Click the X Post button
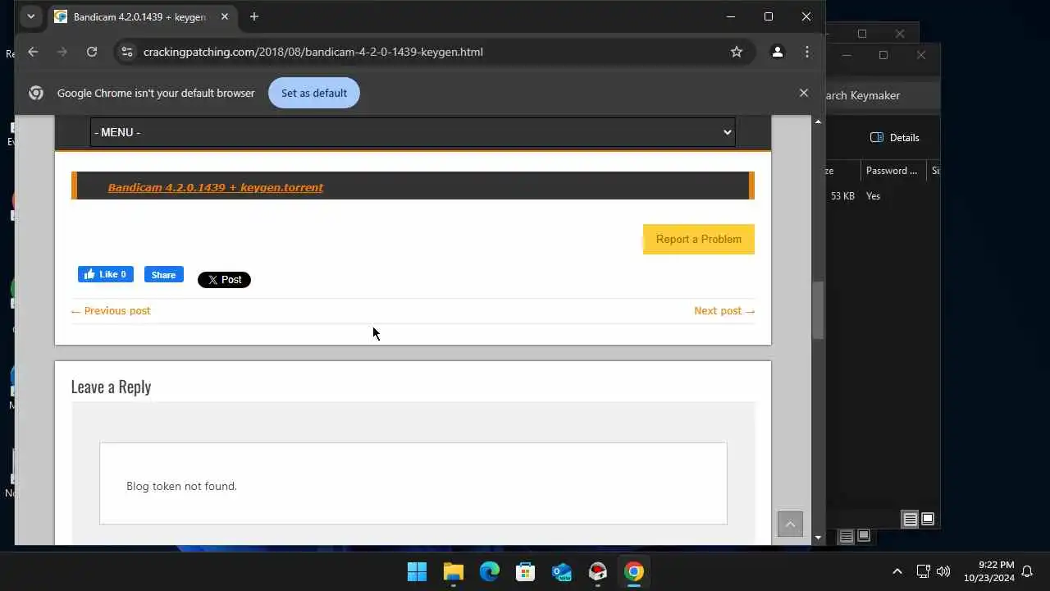Screen dimensions: 1050x591 tap(224, 280)
